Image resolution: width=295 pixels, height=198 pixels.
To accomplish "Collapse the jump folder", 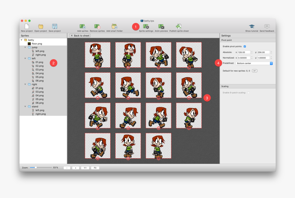I will point(25,47).
